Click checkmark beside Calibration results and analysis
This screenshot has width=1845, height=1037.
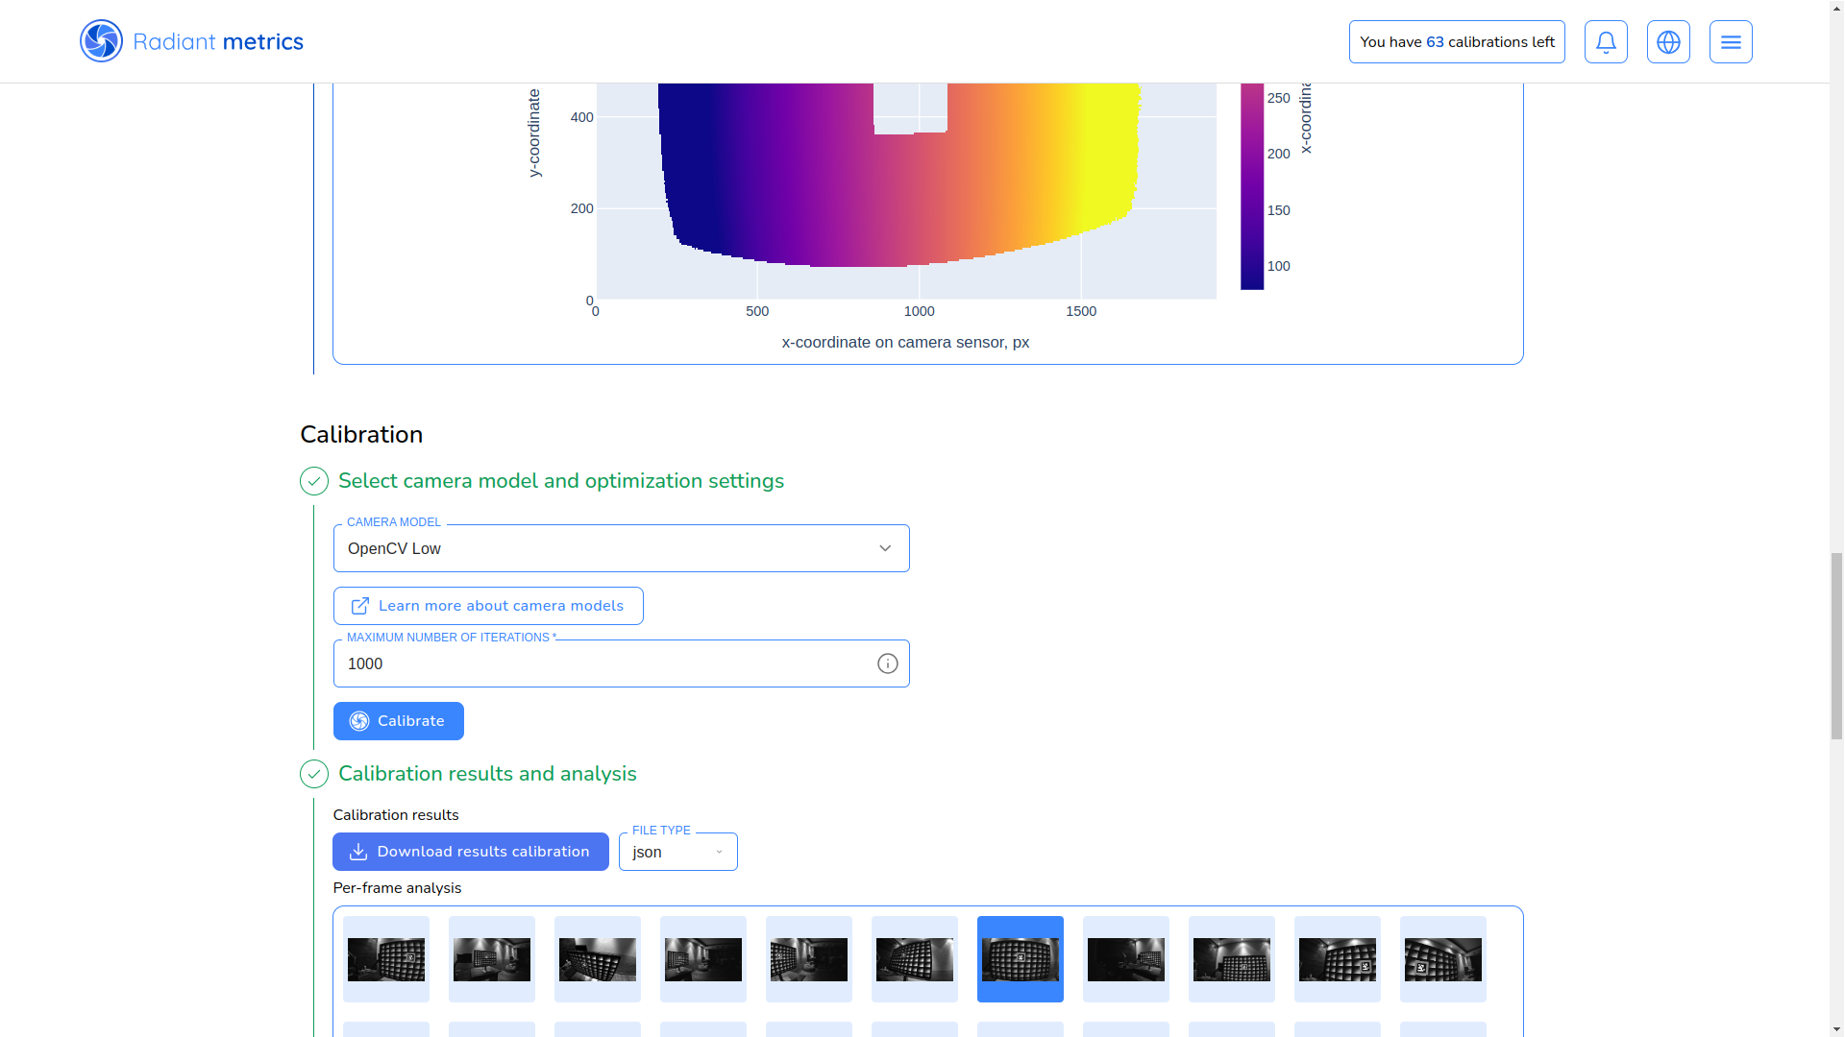point(314,774)
